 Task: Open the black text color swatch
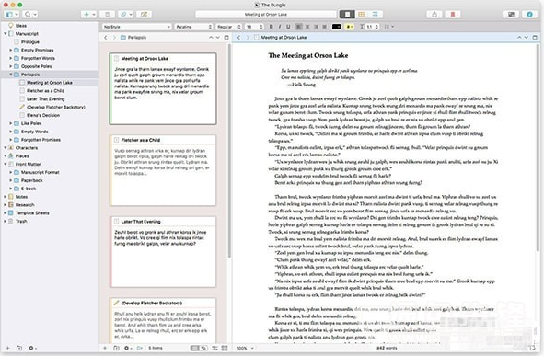click(337, 27)
